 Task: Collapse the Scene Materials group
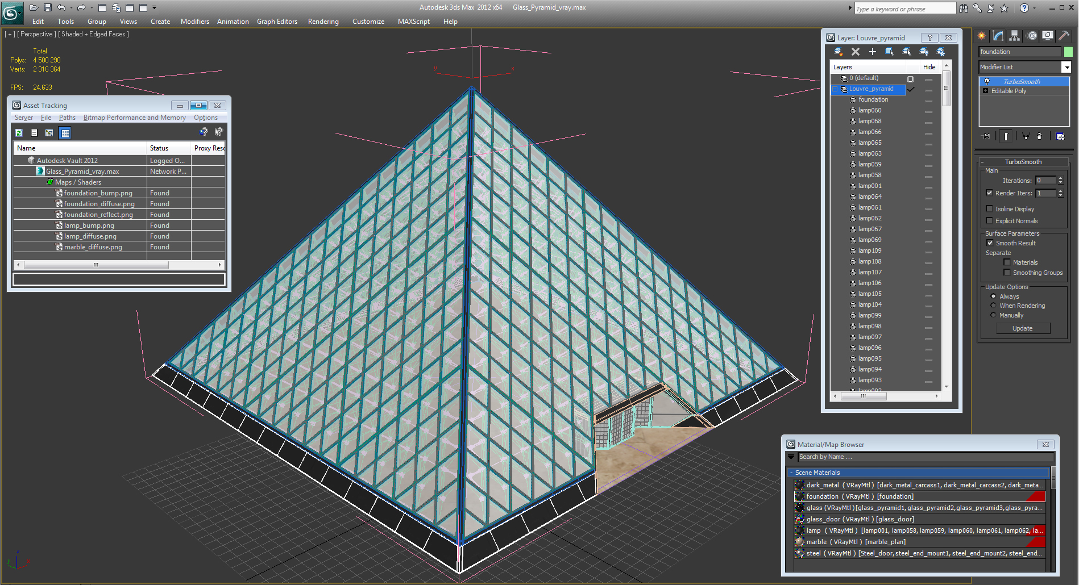click(791, 473)
